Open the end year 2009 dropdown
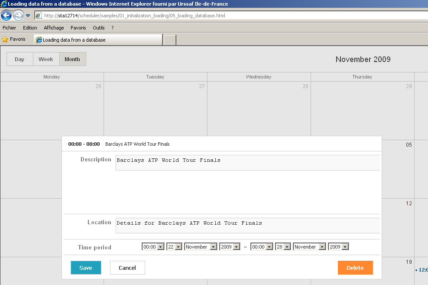This screenshot has height=285, width=428. [x=338, y=247]
